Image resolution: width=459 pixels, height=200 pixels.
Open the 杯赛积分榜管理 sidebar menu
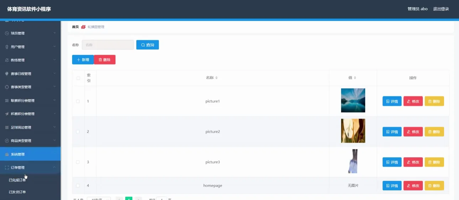point(30,114)
